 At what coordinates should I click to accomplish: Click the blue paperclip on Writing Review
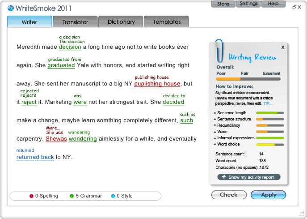coord(219,51)
